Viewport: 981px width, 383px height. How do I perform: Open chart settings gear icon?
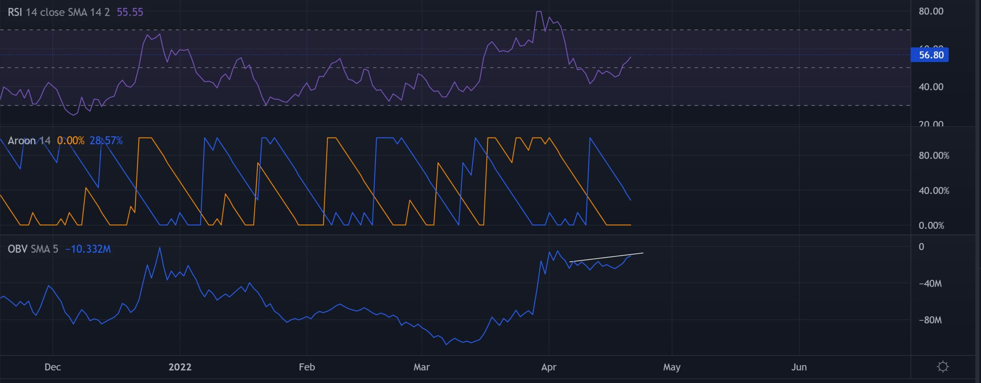[x=943, y=367]
